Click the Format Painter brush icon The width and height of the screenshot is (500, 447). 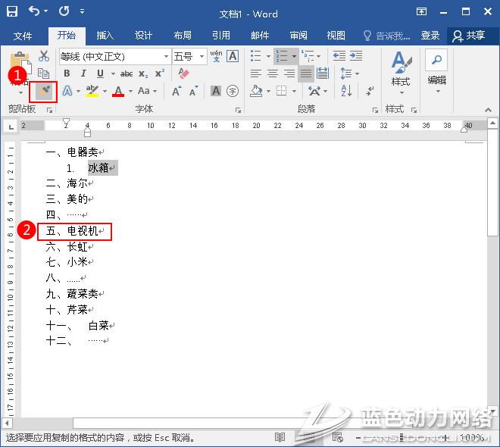[x=44, y=91]
